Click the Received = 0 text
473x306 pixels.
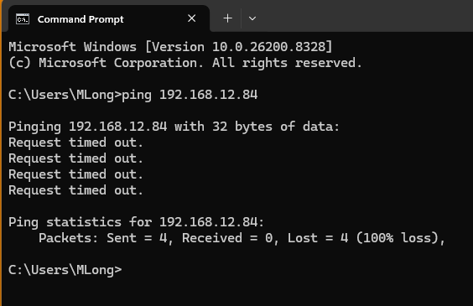(x=227, y=238)
